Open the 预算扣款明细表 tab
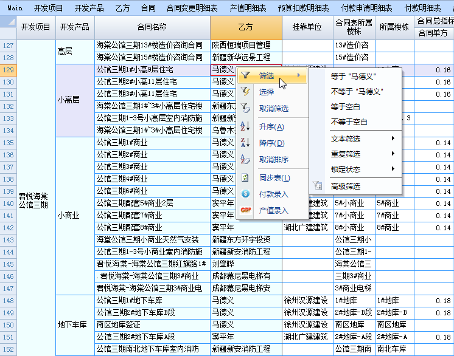This screenshot has width=454, height=356. pos(304,8)
